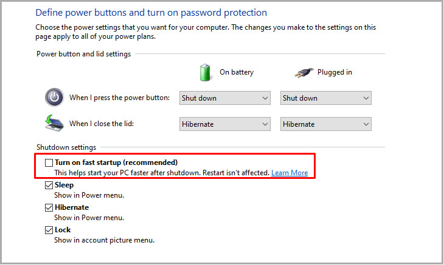
Task: Click the Define power buttons heading
Action: point(151,13)
